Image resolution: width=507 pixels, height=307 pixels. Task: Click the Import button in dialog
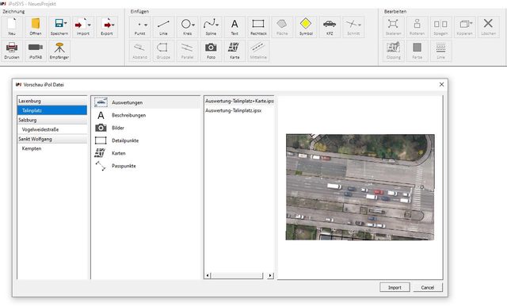tap(395, 287)
